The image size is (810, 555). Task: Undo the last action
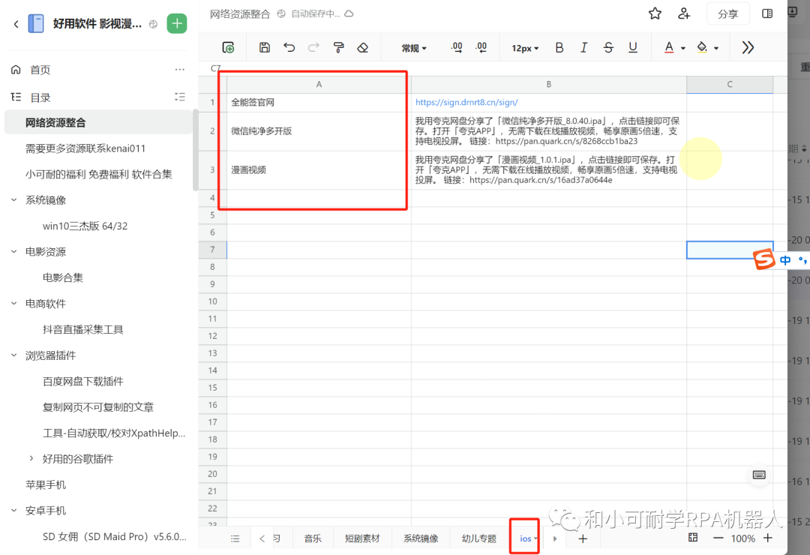[x=289, y=47]
